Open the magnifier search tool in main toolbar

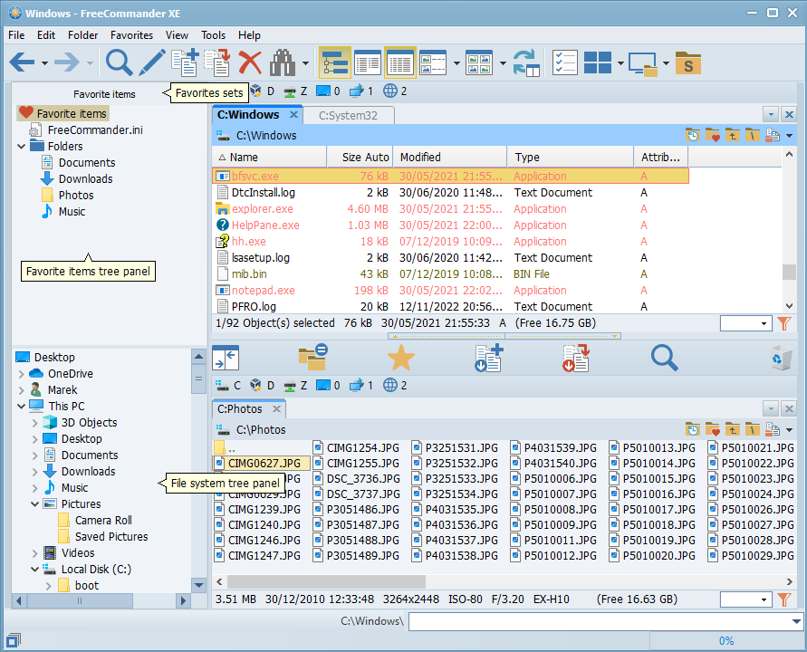119,62
